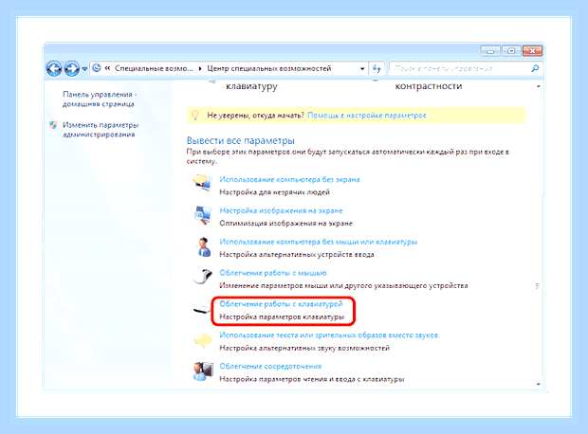
Task: Select the 'Специальные возмо...' breadcrumb
Action: (x=154, y=68)
